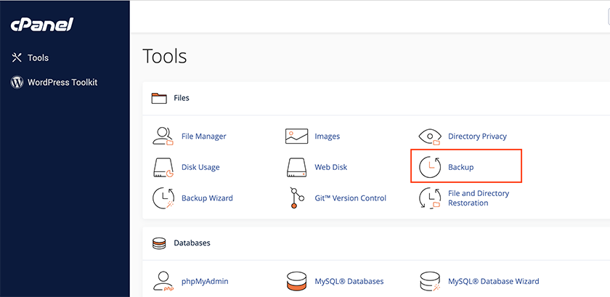Click the MySQL Databases cylinder icon
Image resolution: width=610 pixels, height=297 pixels.
(x=296, y=282)
